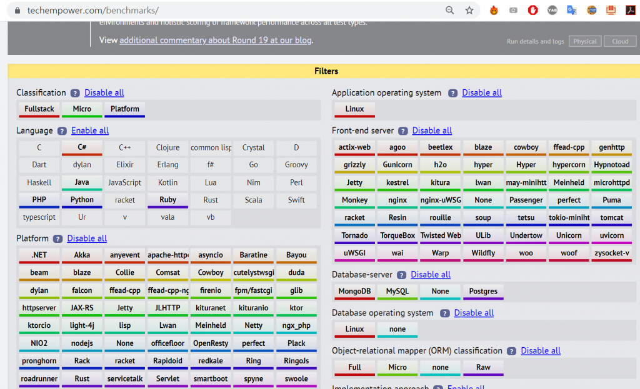This screenshot has width=640, height=389.
Task: Open the Language help question icon
Action: click(62, 131)
